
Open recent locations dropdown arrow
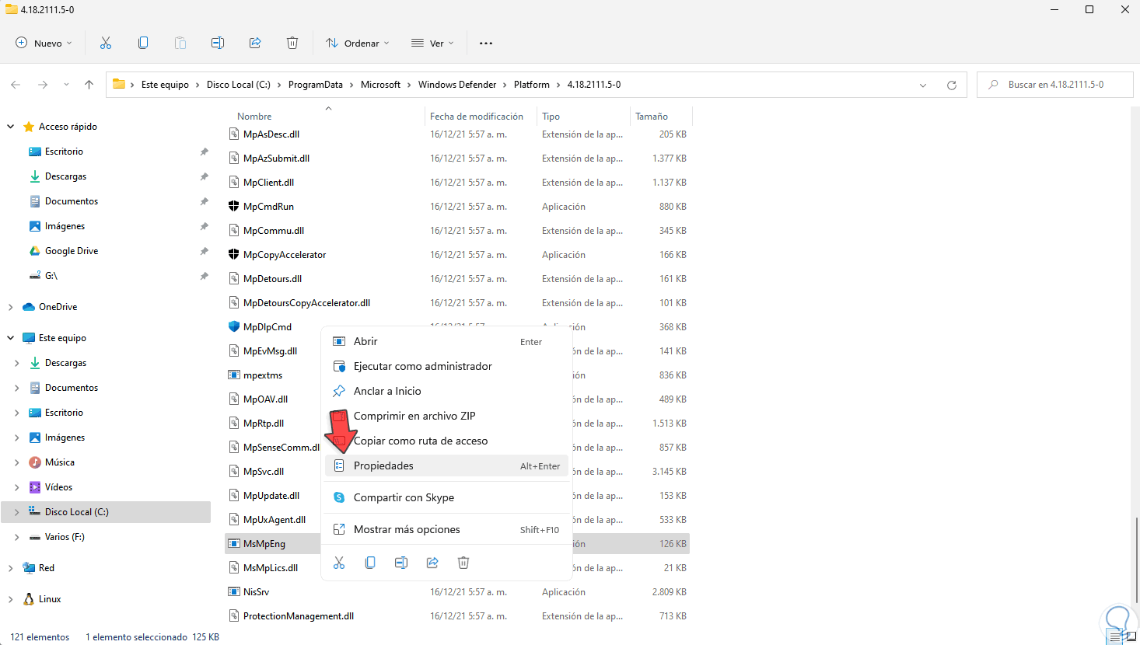point(66,85)
